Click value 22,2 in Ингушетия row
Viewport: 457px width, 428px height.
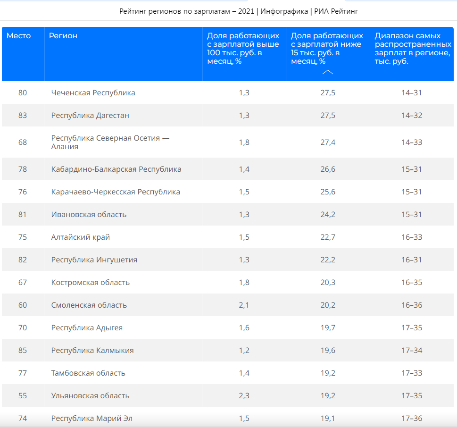click(x=328, y=260)
